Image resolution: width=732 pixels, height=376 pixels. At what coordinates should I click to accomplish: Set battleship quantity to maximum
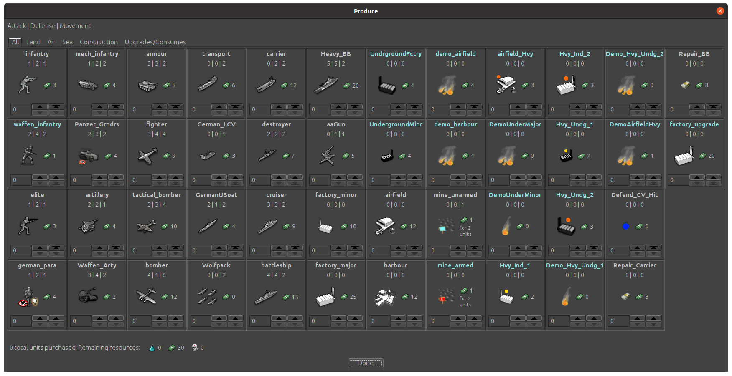295,318
